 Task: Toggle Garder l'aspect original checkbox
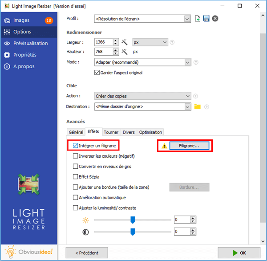click(97, 73)
